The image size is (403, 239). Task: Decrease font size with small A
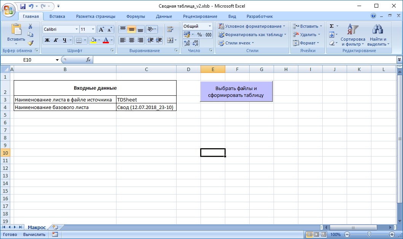point(110,29)
